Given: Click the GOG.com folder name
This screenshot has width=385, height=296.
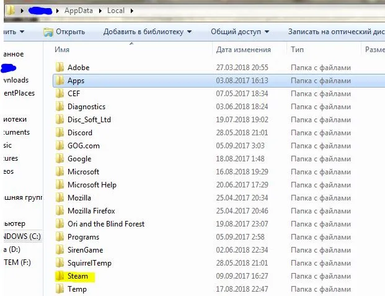Looking at the screenshot, I should coord(84,146).
